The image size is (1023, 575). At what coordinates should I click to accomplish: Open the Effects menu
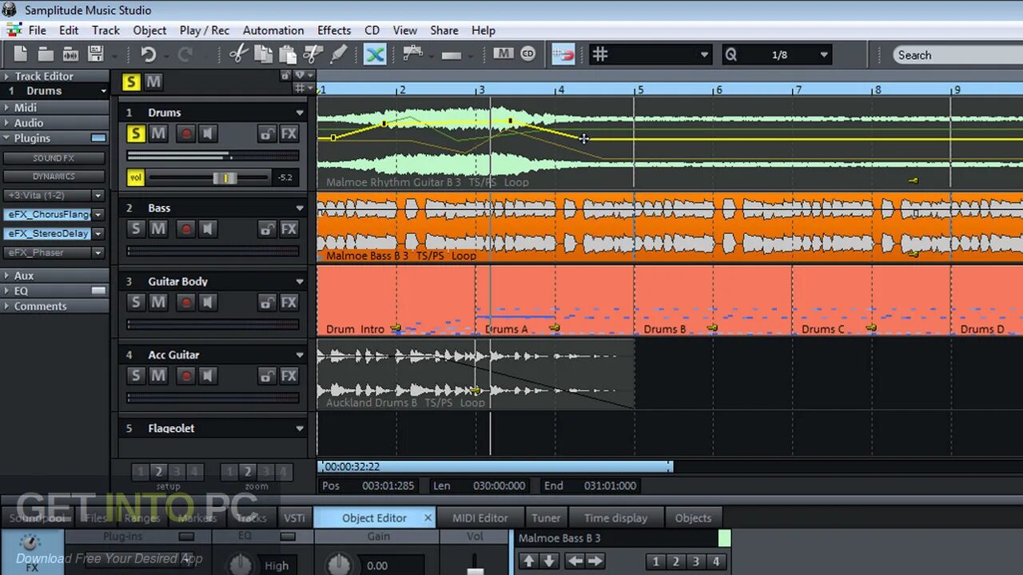tap(334, 30)
